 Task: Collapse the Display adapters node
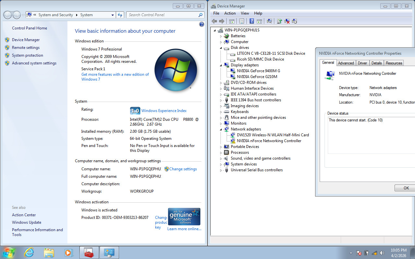(221, 65)
